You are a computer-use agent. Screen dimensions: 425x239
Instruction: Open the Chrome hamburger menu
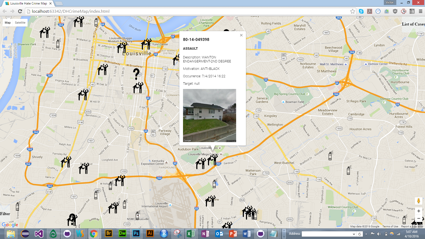point(420,11)
